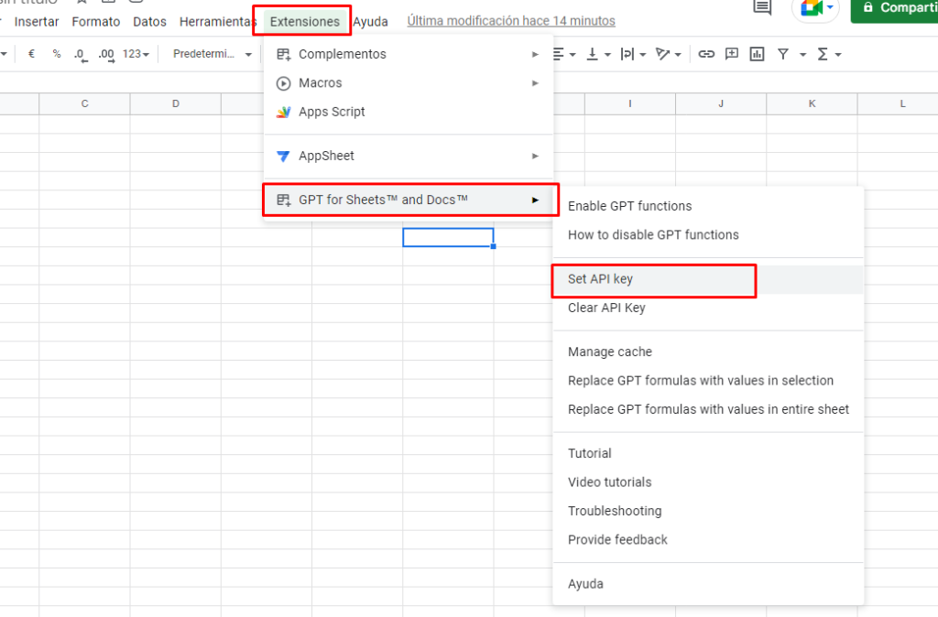Click the AppSheet blue icon
The image size is (938, 617).
[284, 156]
